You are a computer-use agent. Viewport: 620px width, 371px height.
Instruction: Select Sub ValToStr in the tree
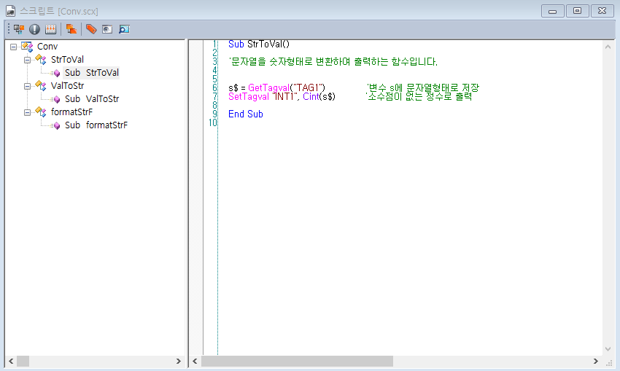[92, 99]
